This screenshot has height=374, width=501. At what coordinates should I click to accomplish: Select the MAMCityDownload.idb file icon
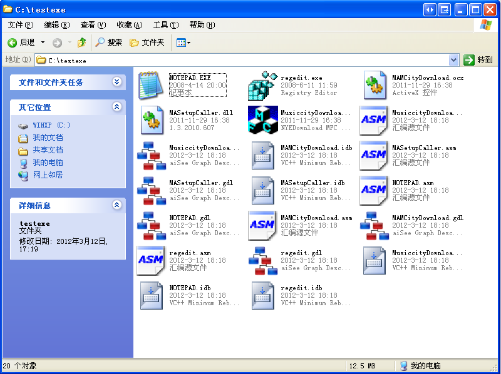coord(262,156)
